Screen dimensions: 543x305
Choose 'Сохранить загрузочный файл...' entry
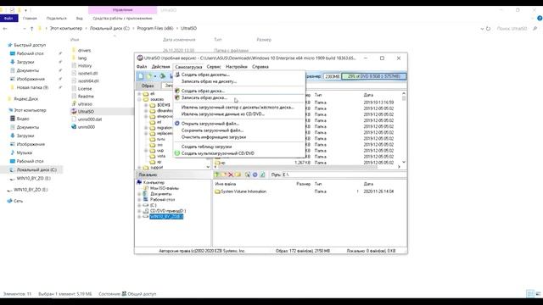pos(212,130)
